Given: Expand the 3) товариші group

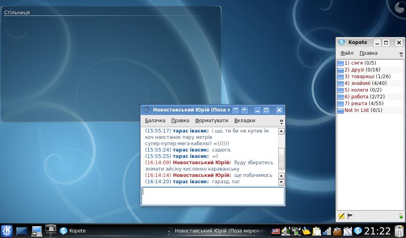Looking at the screenshot, I should 370,77.
